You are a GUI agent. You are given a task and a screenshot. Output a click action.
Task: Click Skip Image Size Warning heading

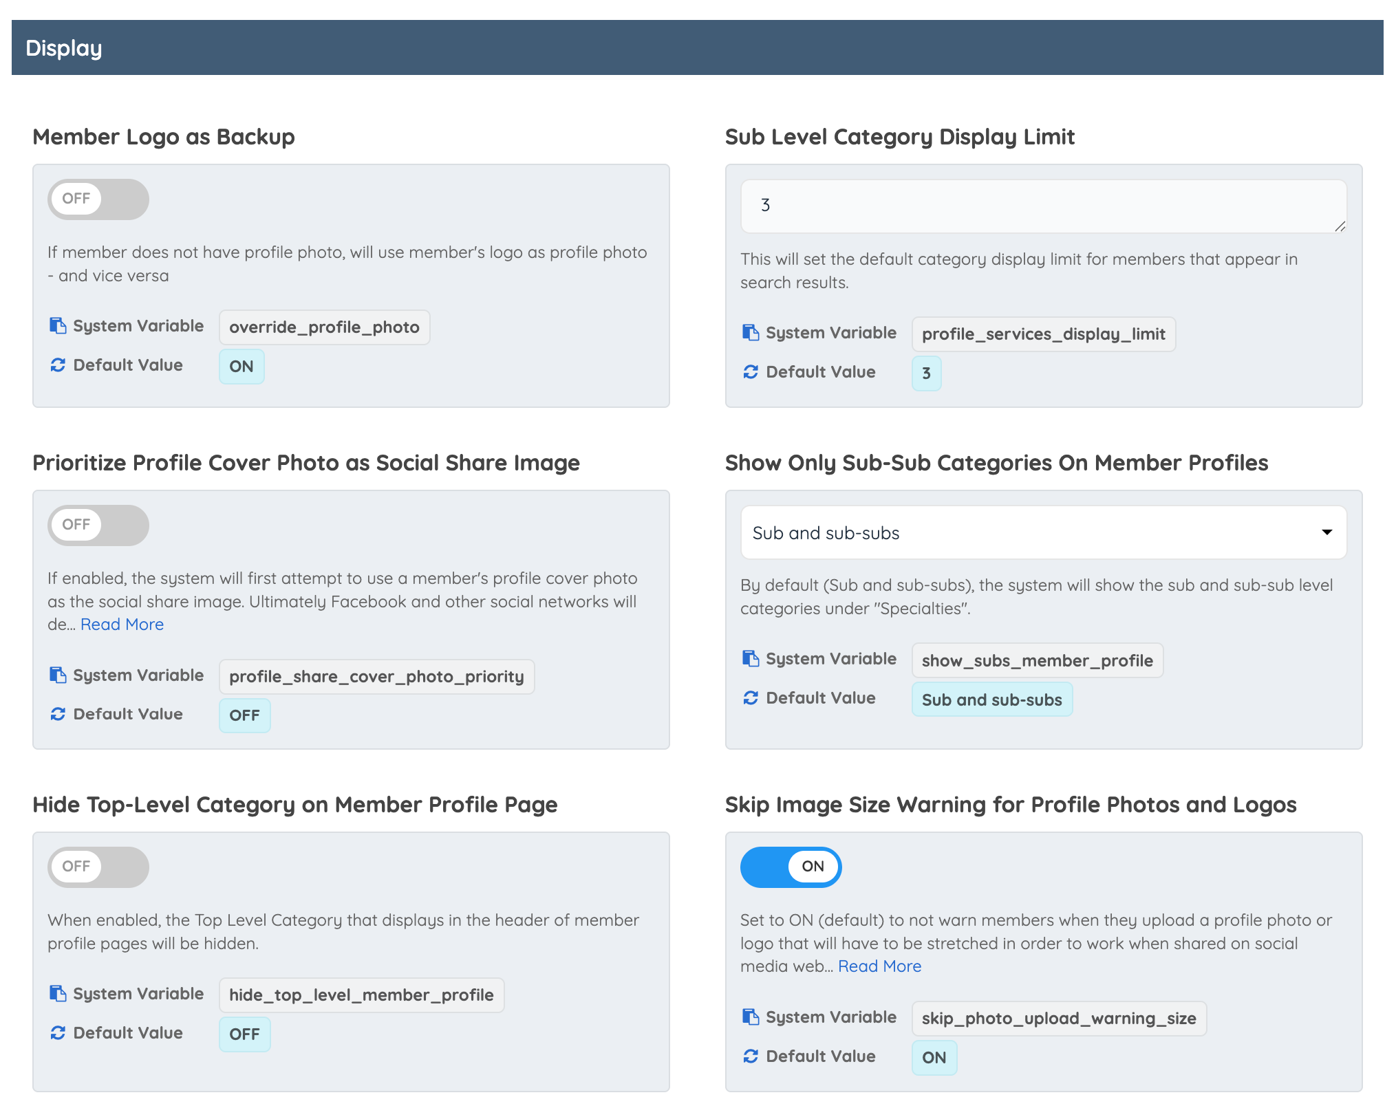click(x=1011, y=805)
